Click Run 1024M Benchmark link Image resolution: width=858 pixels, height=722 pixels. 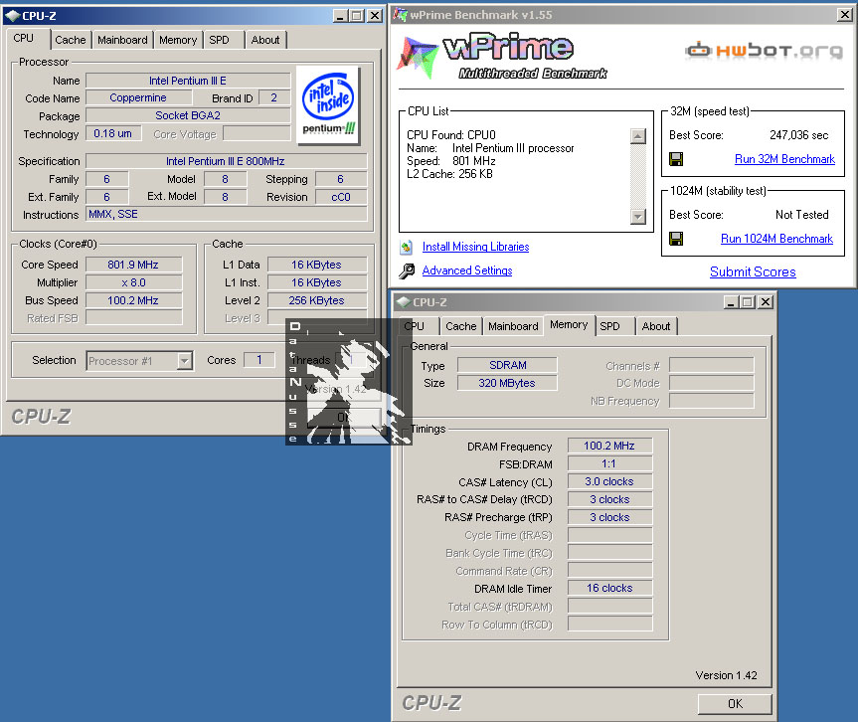click(777, 239)
